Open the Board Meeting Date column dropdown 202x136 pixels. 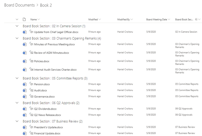point(169,20)
